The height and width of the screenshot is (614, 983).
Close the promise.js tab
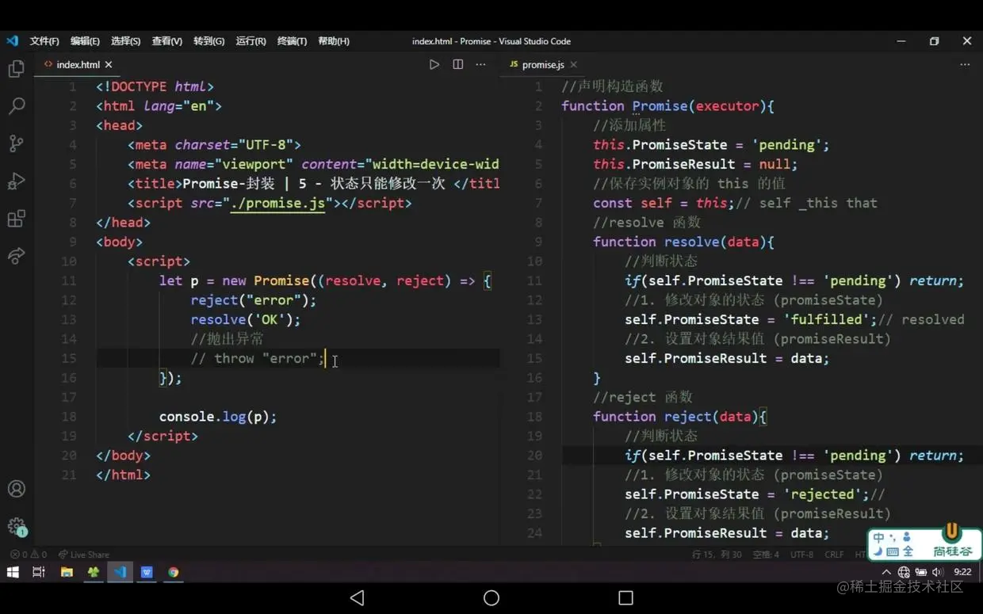click(x=573, y=65)
